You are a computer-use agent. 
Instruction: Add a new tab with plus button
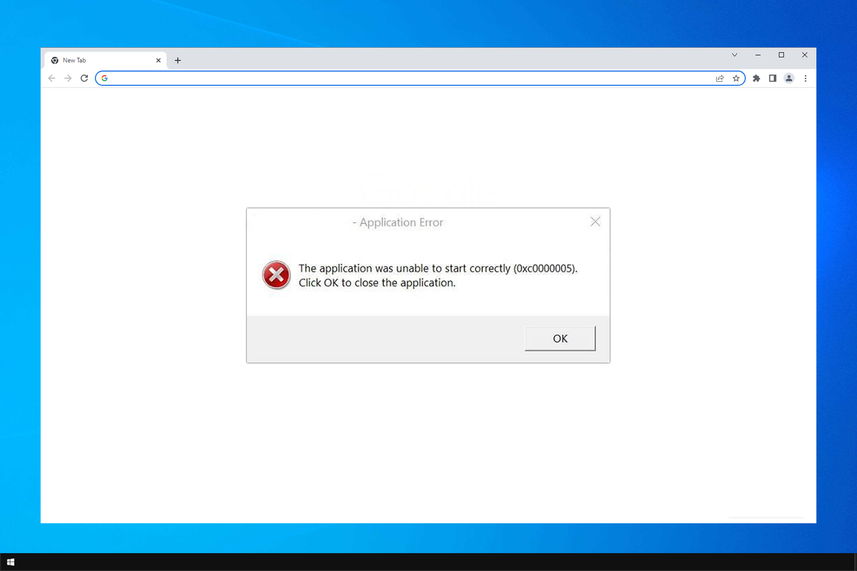click(178, 60)
